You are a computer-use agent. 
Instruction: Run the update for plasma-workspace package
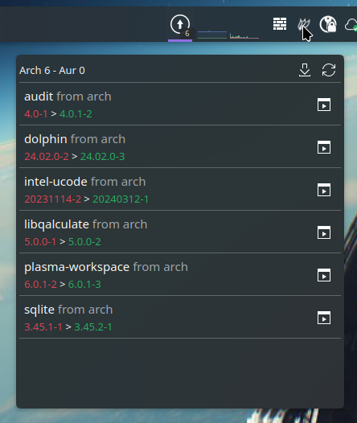coord(324,275)
